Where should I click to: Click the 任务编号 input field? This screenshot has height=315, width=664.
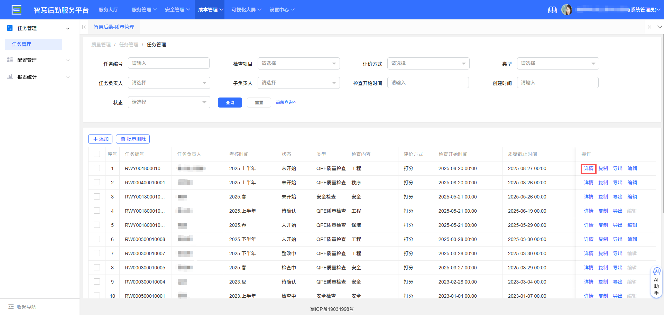[x=169, y=63]
